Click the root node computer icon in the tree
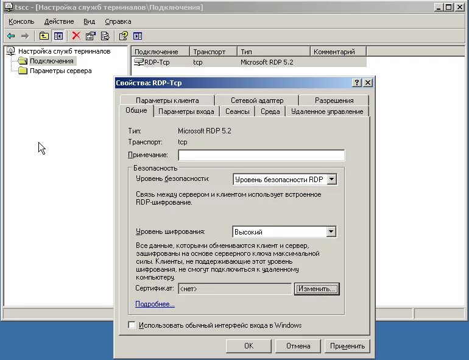Screen dimensions: 469x360 pyautogui.click(x=11, y=51)
